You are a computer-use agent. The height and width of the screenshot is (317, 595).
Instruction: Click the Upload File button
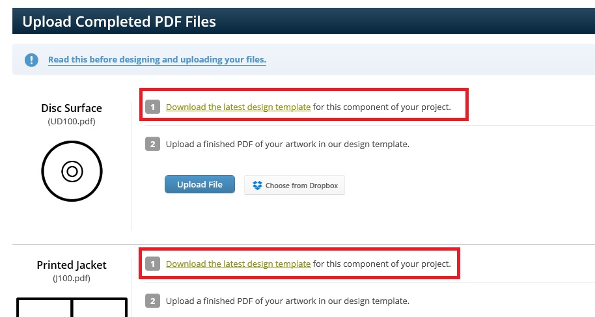[200, 184]
